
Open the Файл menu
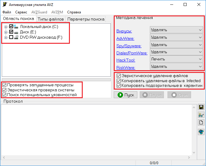tap(7, 12)
